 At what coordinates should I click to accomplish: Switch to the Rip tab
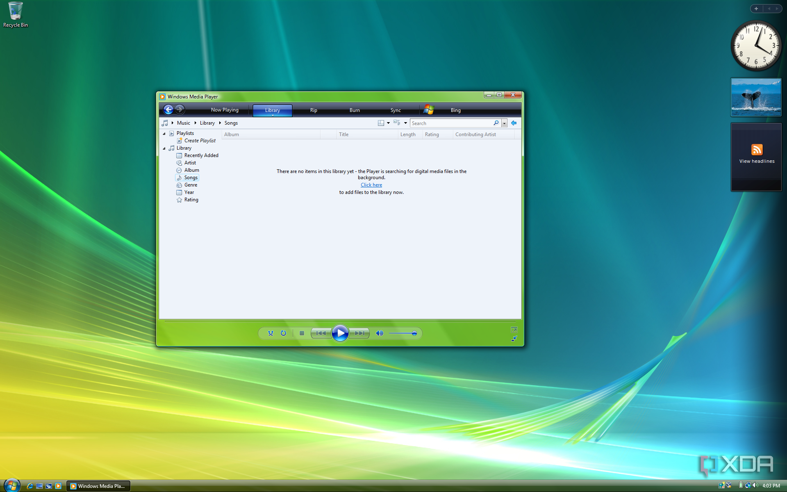coord(314,110)
